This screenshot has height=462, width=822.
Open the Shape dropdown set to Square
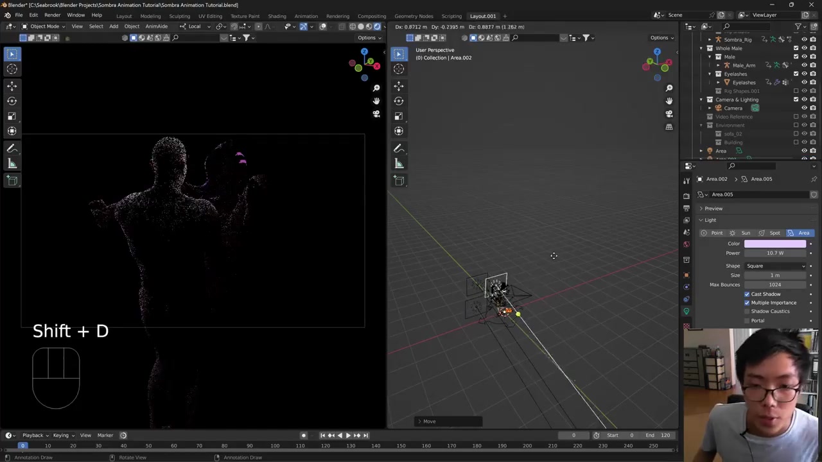[775, 266]
